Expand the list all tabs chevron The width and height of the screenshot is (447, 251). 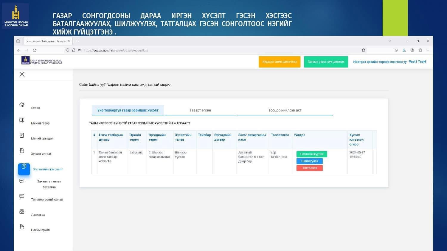click(x=389, y=41)
